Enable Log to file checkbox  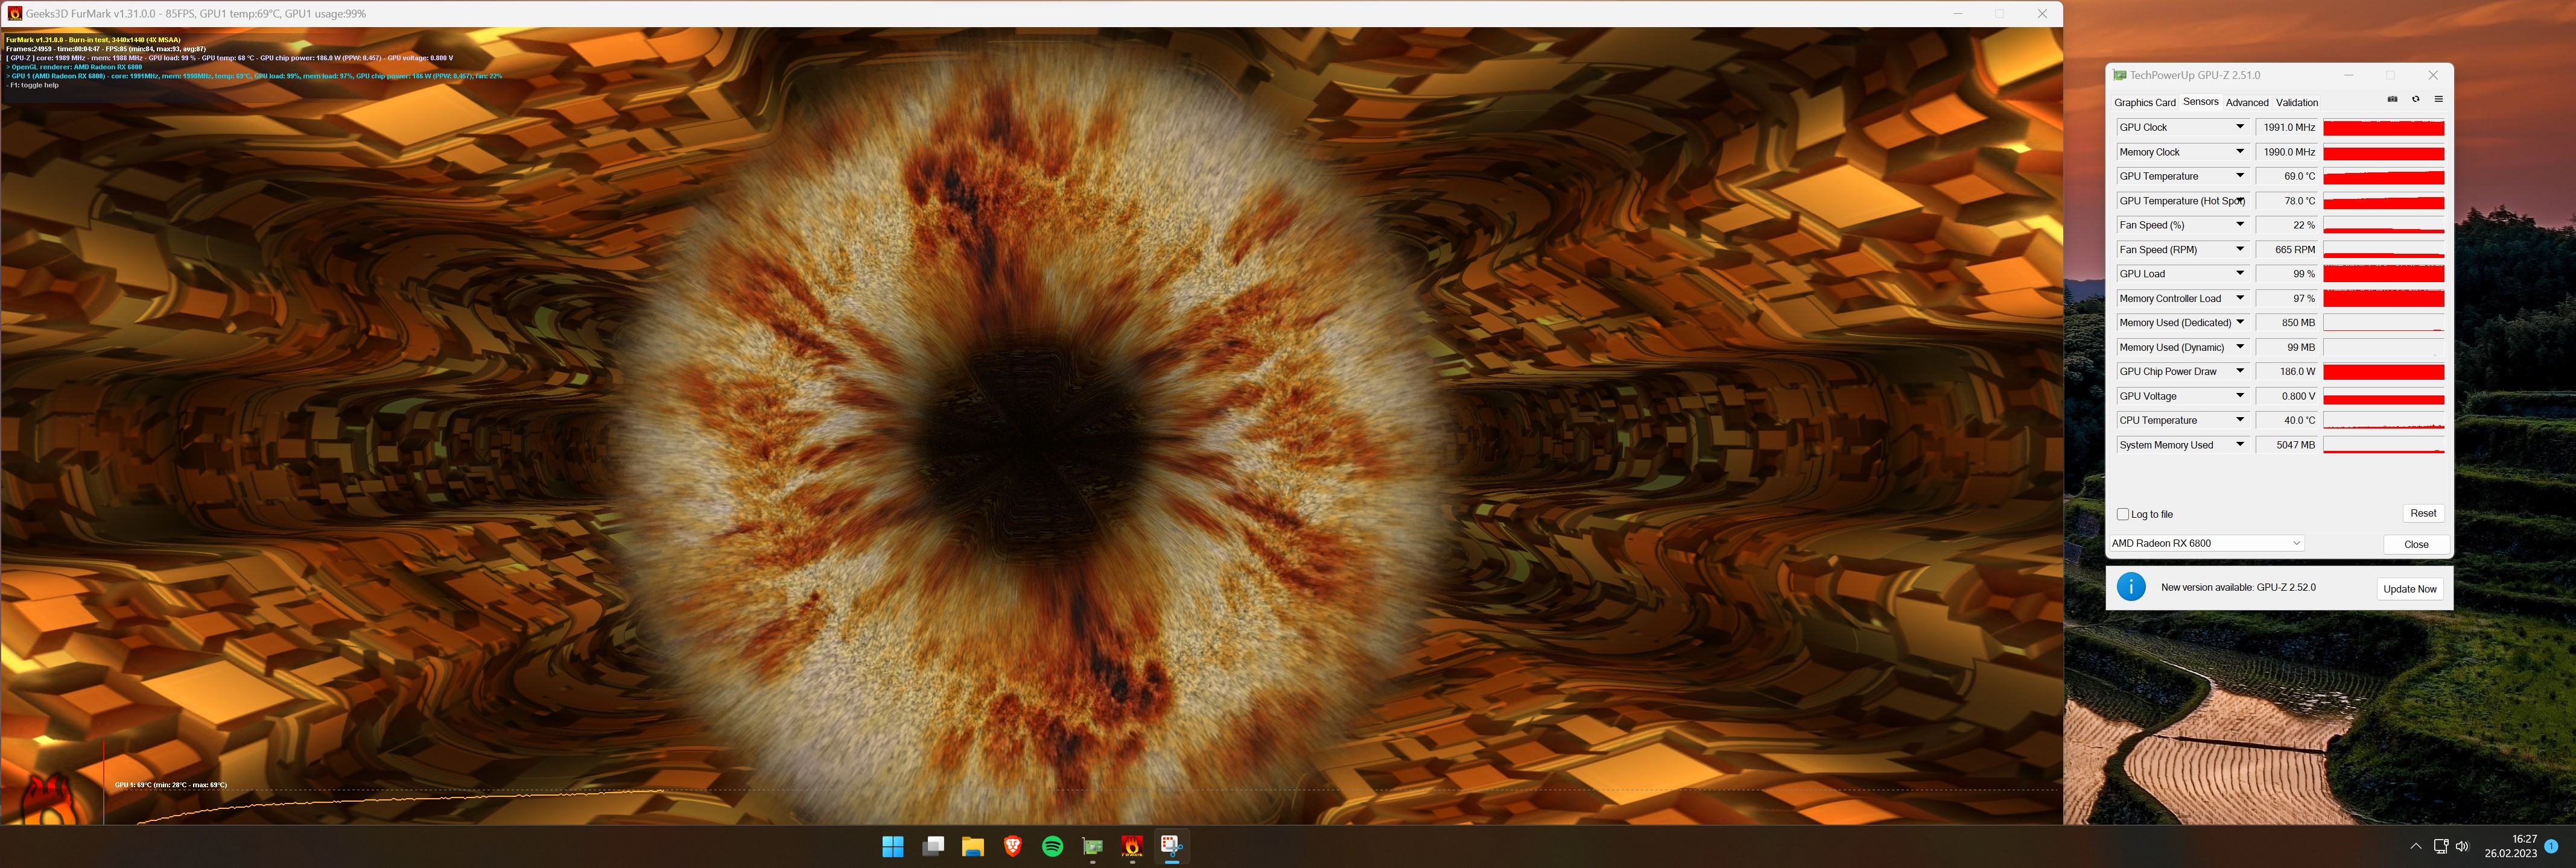pos(2123,514)
